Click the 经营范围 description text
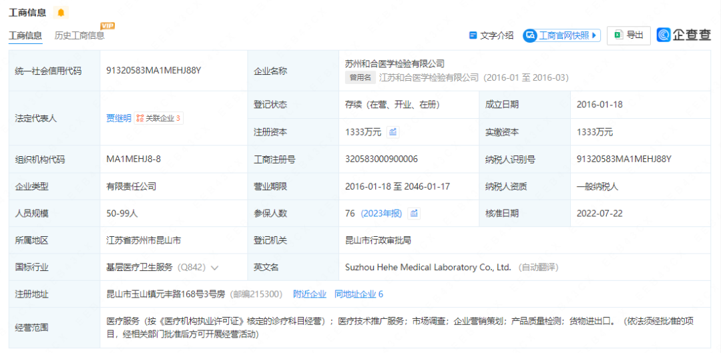 coord(399,328)
